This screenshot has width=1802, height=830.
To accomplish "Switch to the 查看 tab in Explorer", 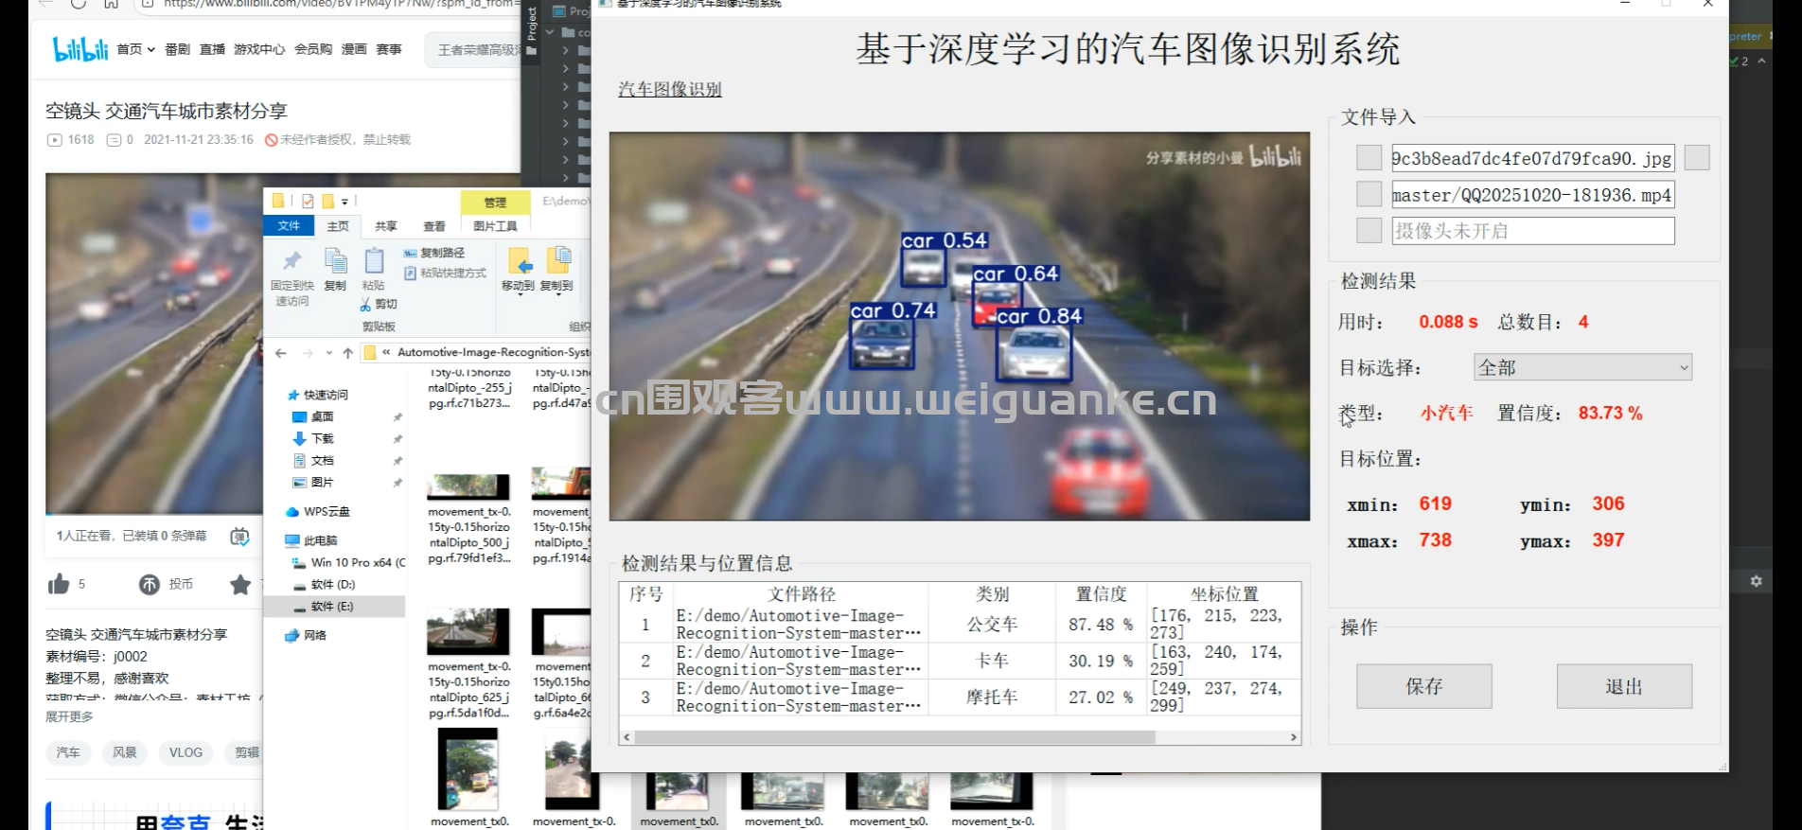I will [x=433, y=226].
